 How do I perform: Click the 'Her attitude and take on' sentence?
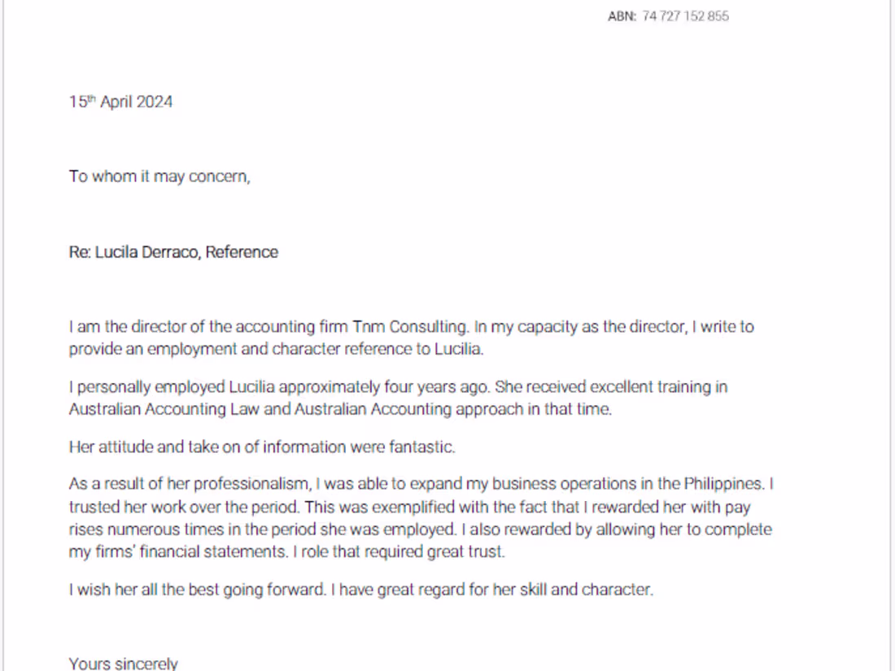(261, 447)
